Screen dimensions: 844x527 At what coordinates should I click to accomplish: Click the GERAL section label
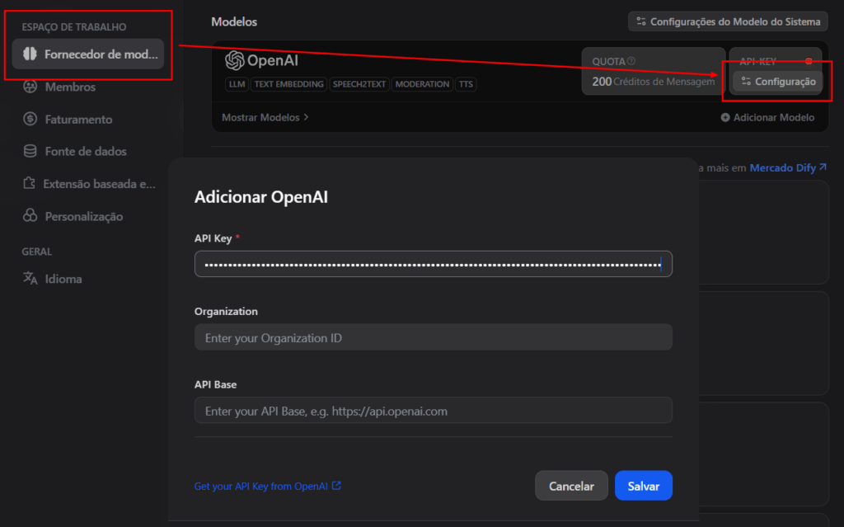[37, 252]
